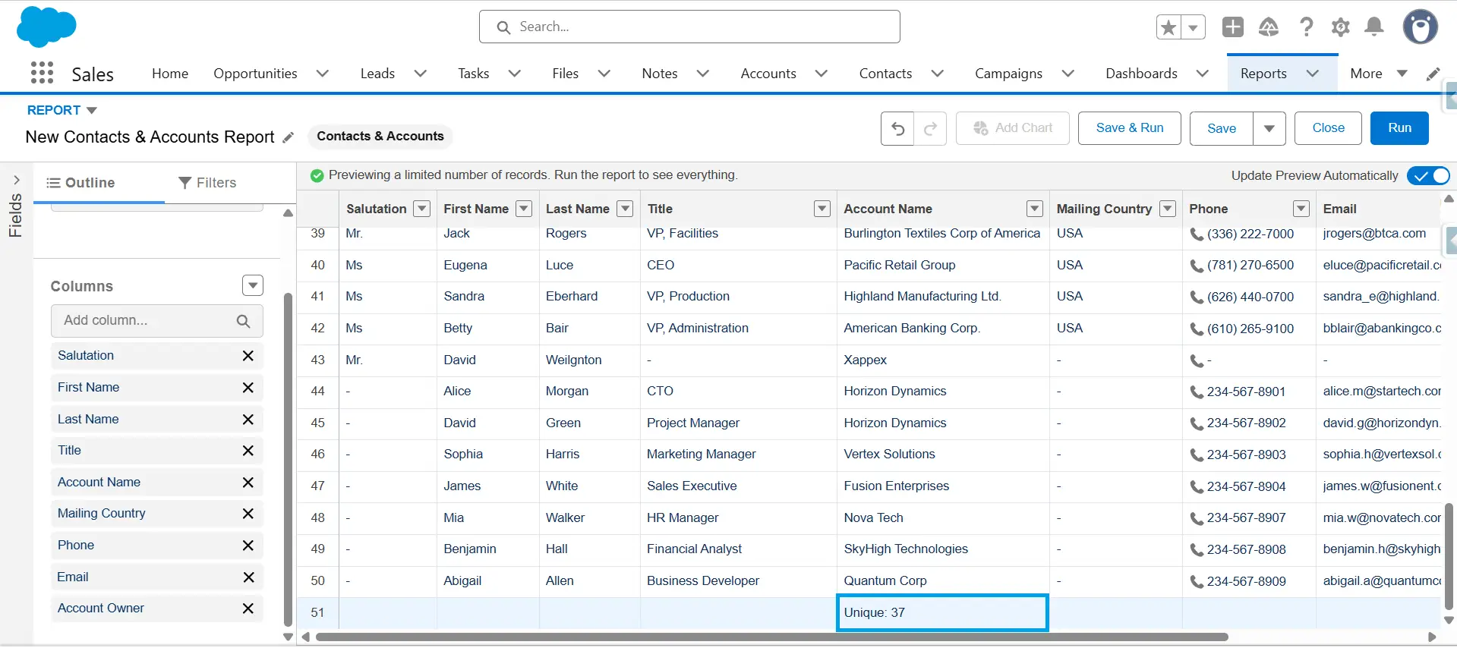Click the Save button
This screenshot has height=648, width=1457.
tap(1221, 128)
